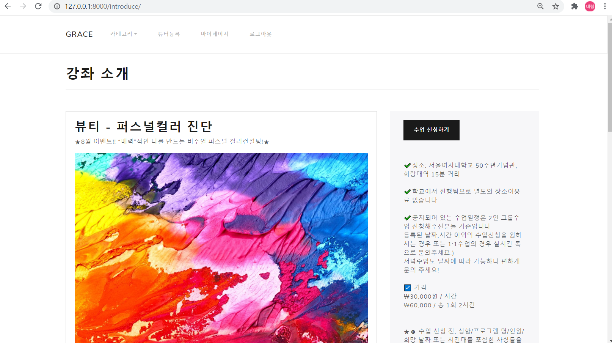Click the pink profile avatar icon
Viewport: 612px width, 343px height.
[x=589, y=6]
